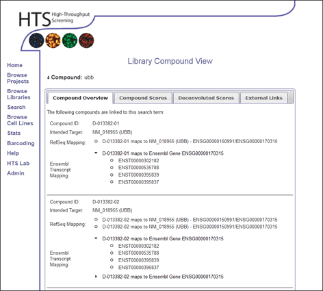The image size is (323, 291).
Task: Click the green cell image circle icon
Action: pos(70,40)
